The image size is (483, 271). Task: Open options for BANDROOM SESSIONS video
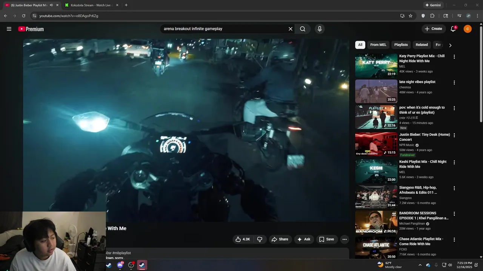pyautogui.click(x=454, y=214)
